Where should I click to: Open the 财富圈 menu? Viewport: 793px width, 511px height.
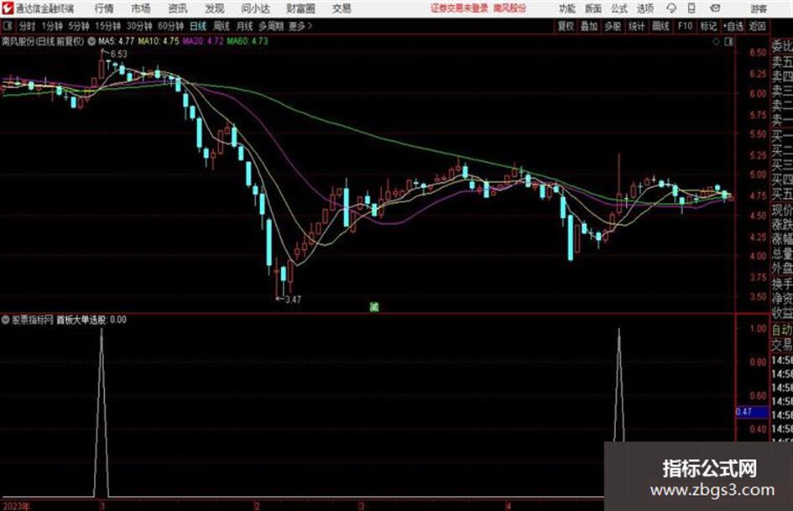300,8
